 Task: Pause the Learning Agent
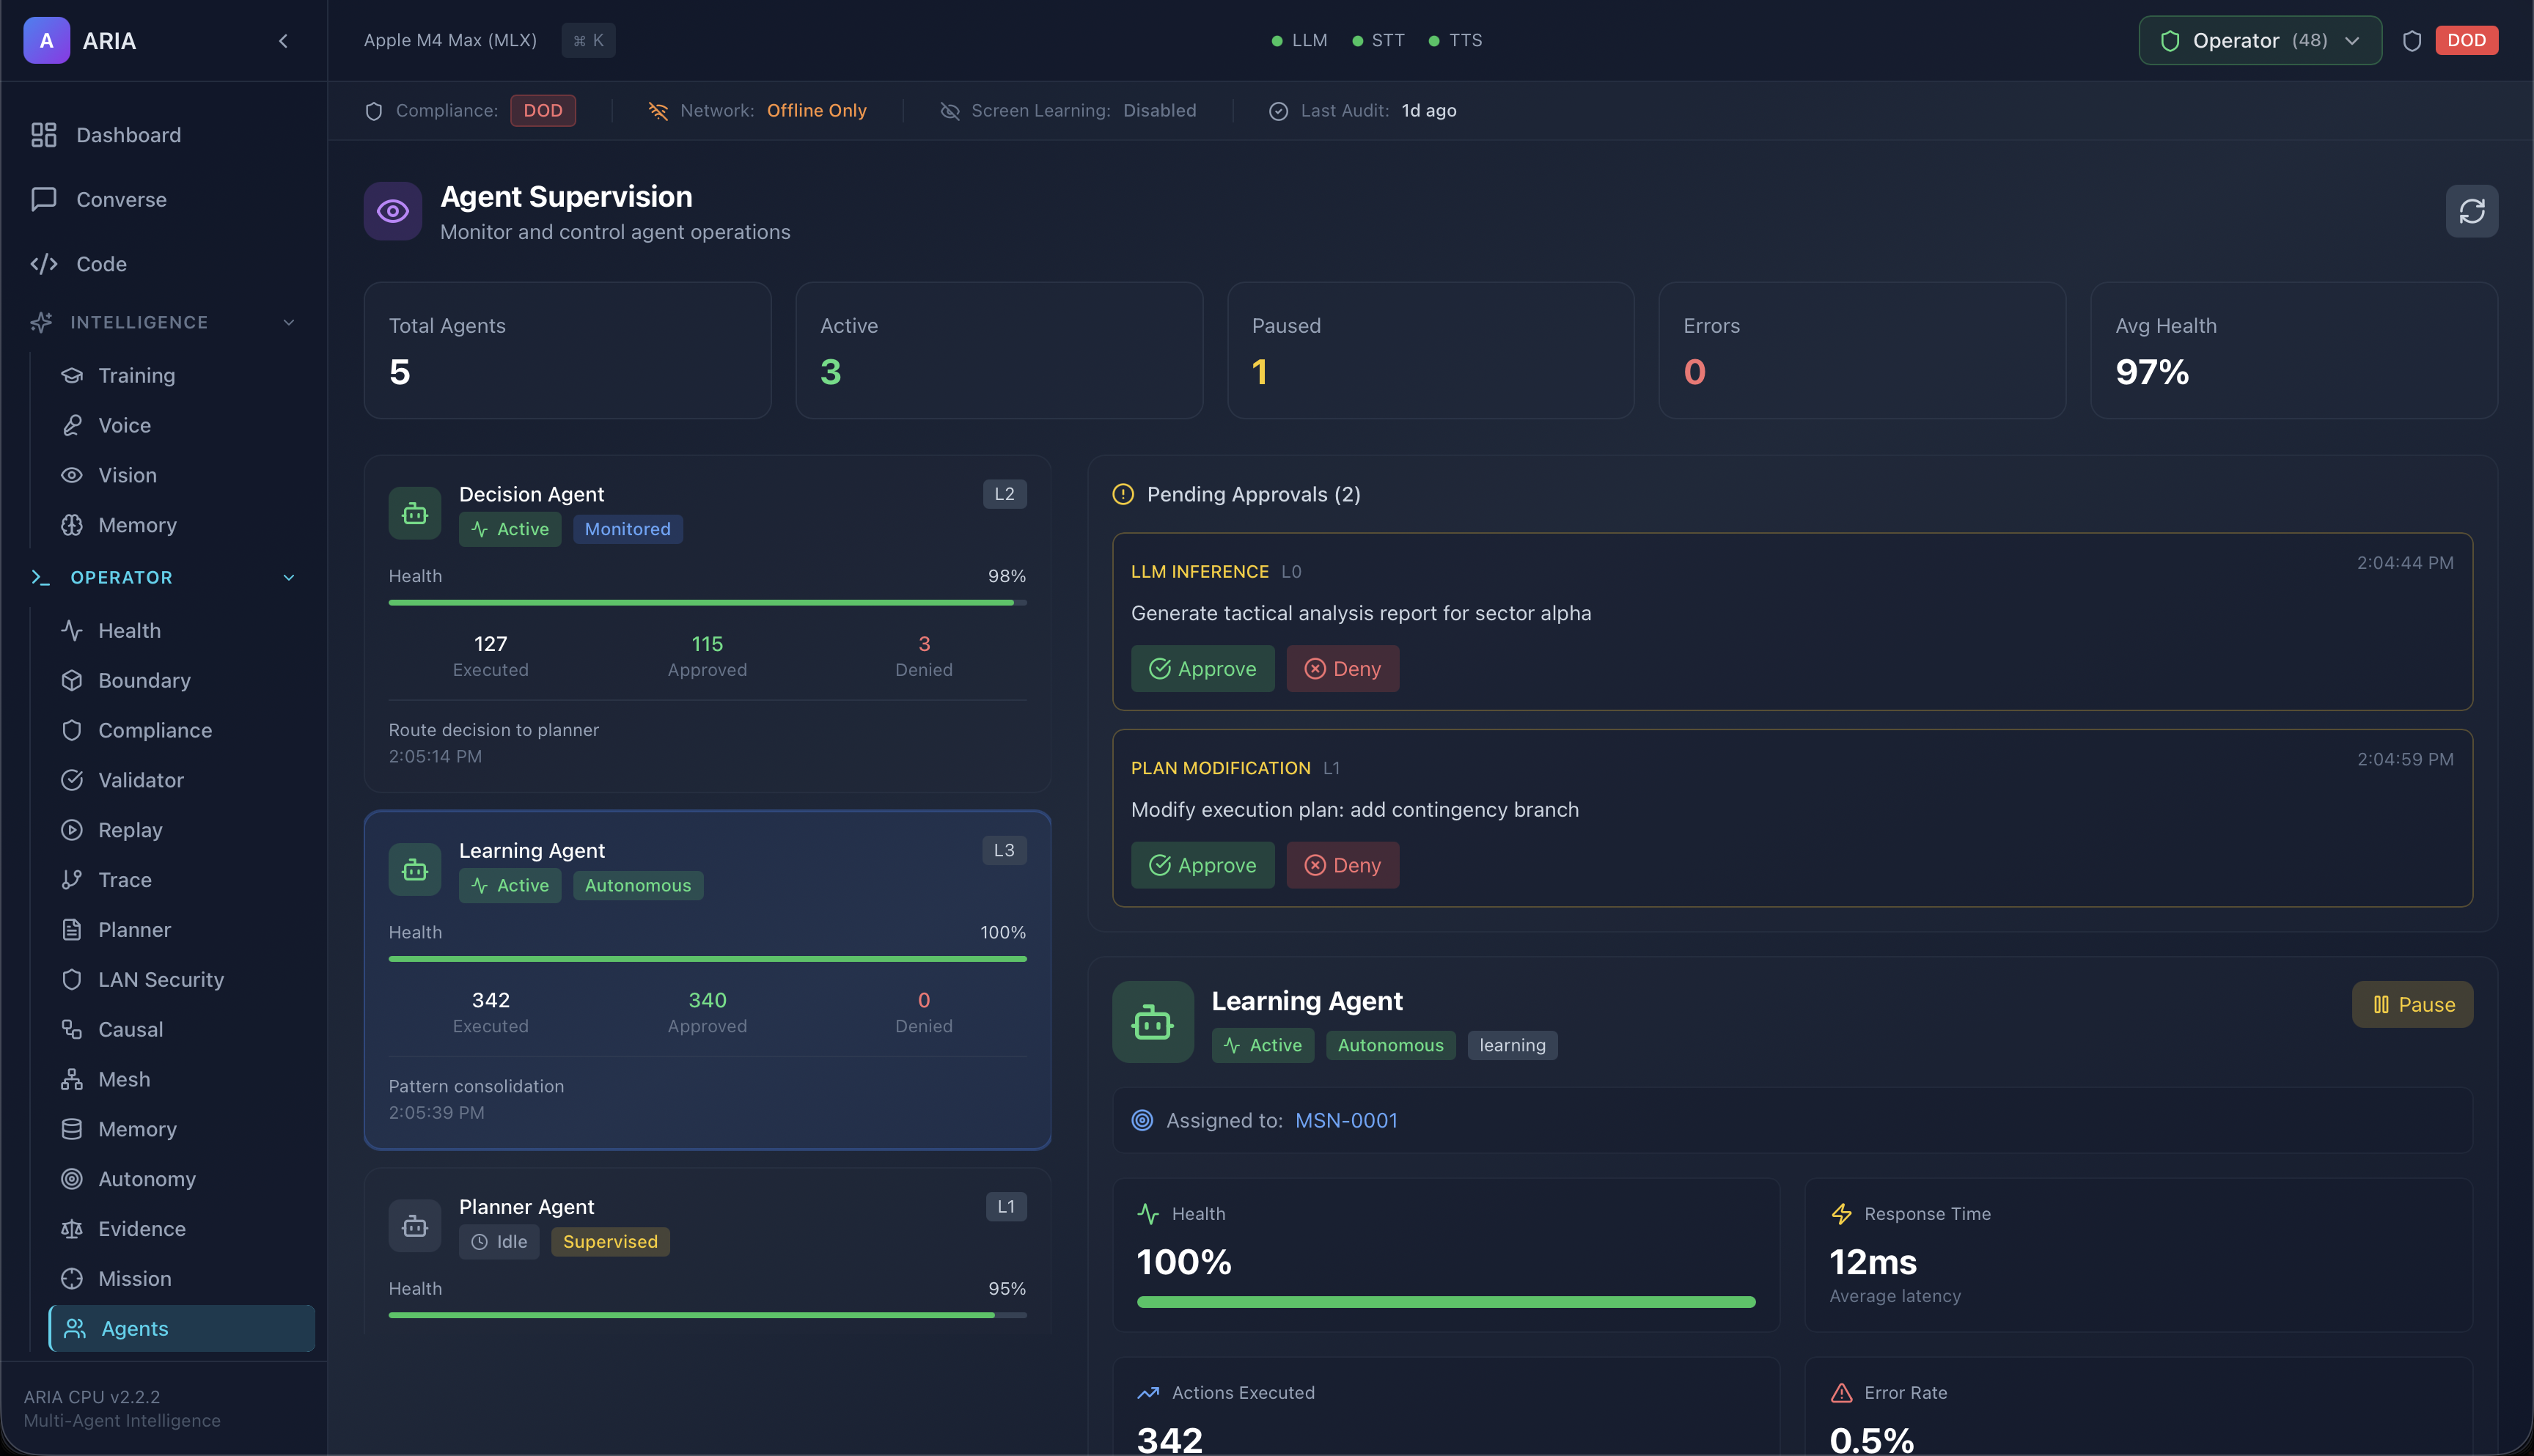coord(2412,1004)
